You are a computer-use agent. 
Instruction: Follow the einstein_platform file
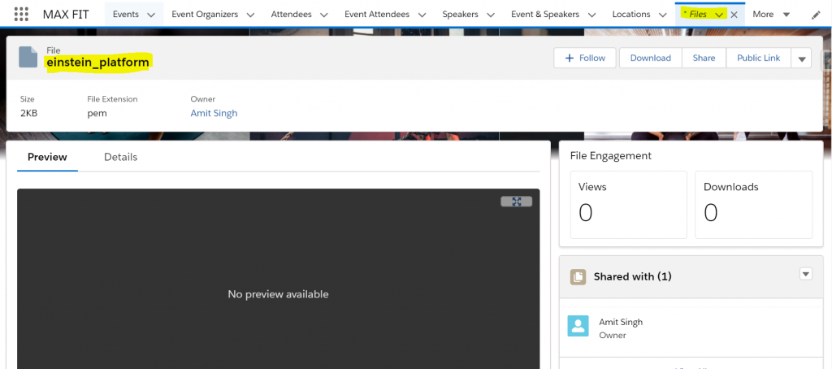coord(585,58)
